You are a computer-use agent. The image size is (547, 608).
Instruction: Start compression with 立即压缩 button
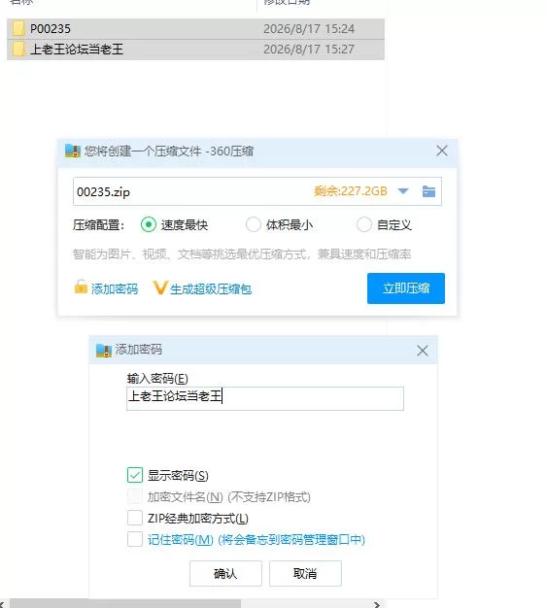(x=406, y=288)
